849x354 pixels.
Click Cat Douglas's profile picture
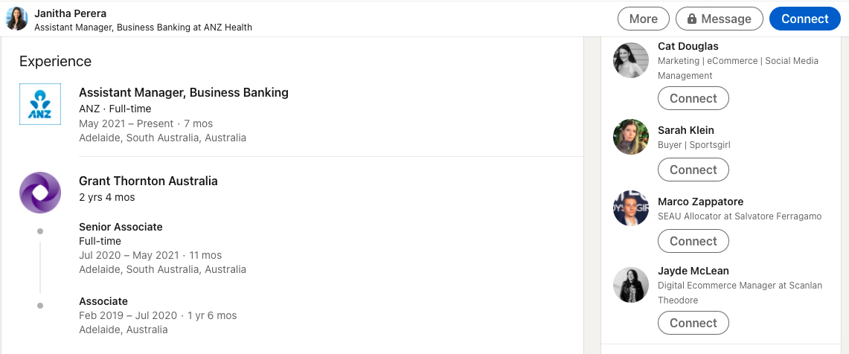point(631,60)
